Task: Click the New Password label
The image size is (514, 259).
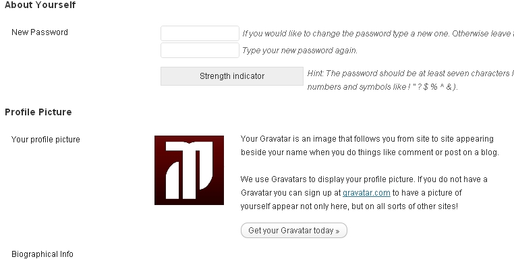Action: [x=40, y=32]
